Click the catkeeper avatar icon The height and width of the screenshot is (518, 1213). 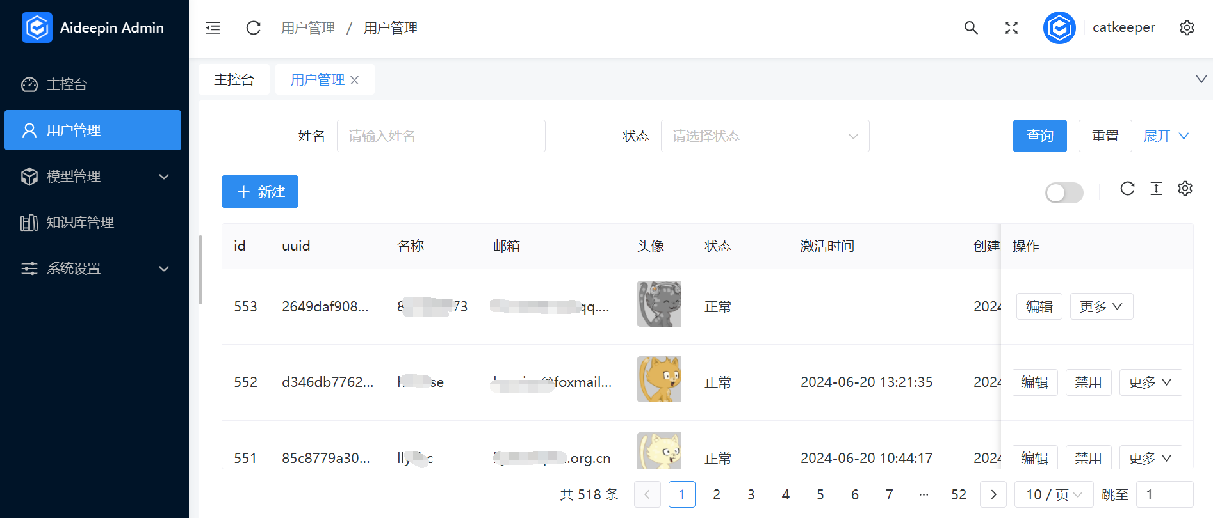(x=1059, y=27)
